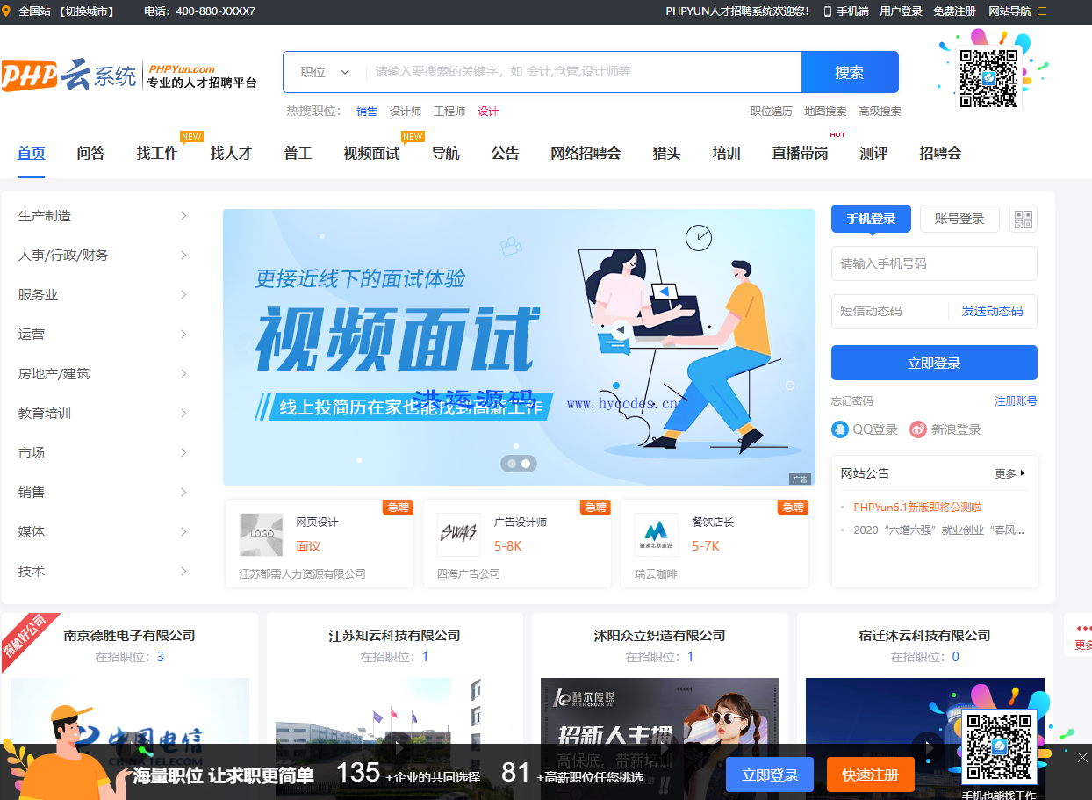Image resolution: width=1092 pixels, height=800 pixels.
Task: Switch to 账号登录 tab
Action: [959, 219]
